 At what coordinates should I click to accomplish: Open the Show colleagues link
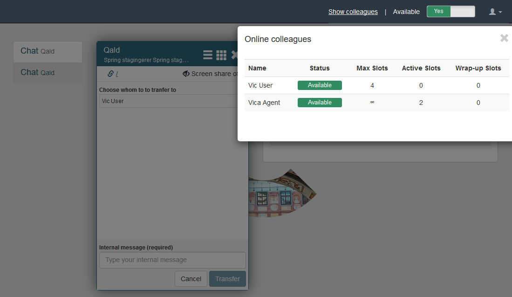(353, 12)
